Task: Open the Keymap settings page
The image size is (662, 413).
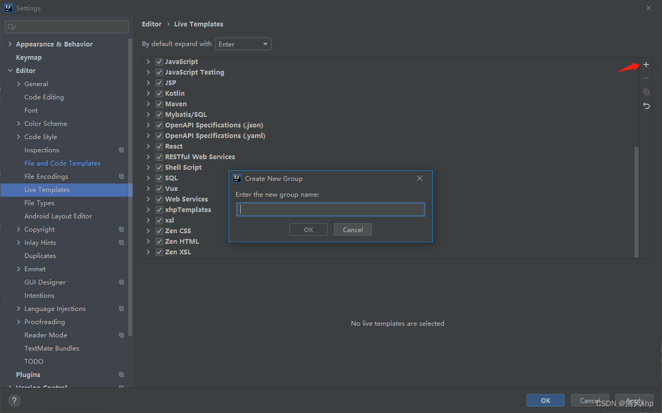Action: pyautogui.click(x=29, y=58)
